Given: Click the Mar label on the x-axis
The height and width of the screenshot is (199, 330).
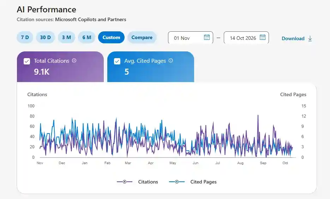Looking at the screenshot, I should click(x=128, y=163).
